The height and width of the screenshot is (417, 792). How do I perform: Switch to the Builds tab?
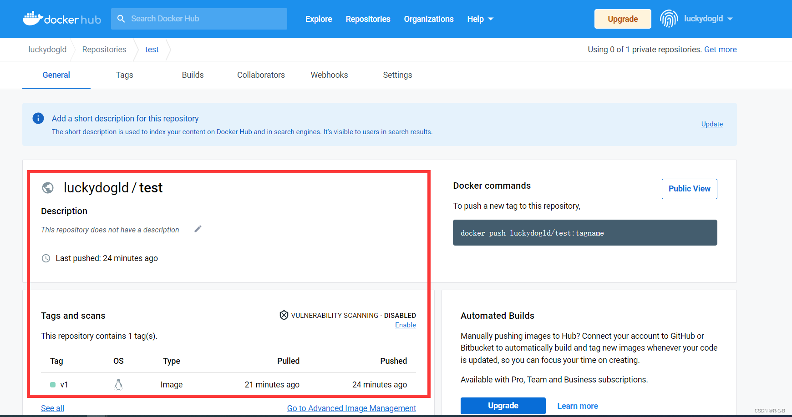tap(193, 75)
